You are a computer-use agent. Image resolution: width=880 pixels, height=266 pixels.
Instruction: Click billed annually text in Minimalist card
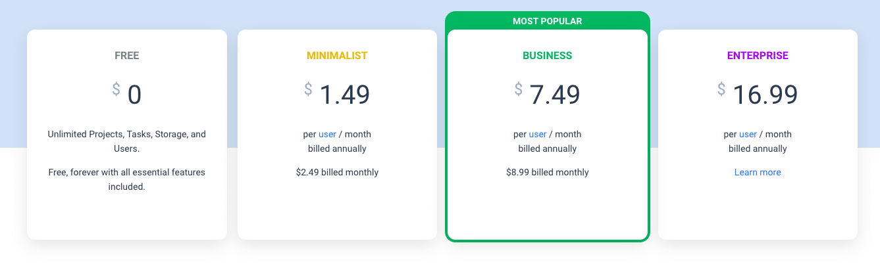tap(337, 148)
